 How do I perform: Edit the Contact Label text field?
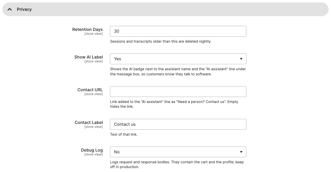[178, 124]
